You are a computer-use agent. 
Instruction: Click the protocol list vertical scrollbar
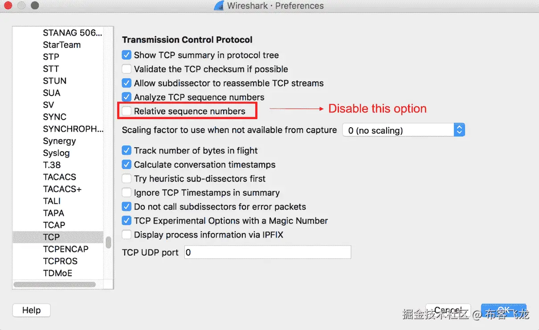coord(108,243)
